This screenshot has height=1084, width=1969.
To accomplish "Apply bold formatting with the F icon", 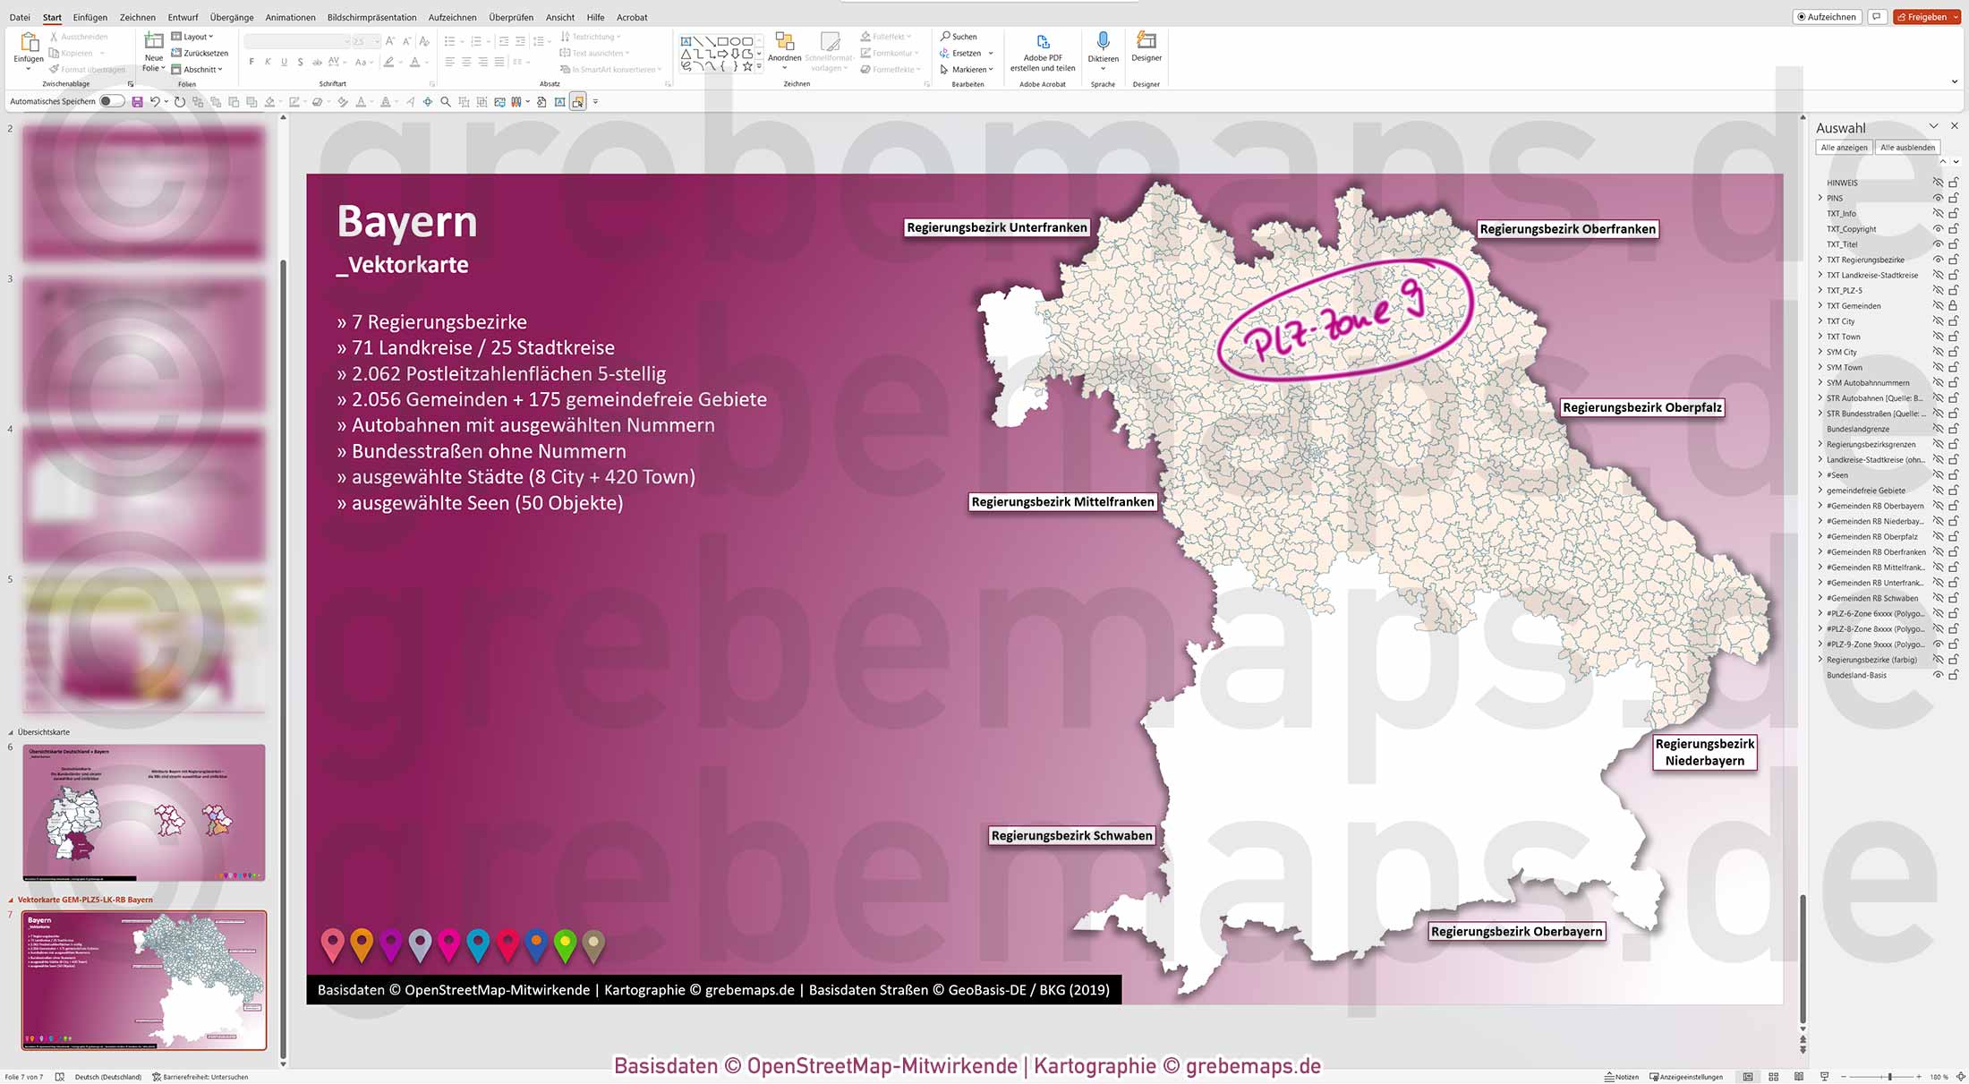I will pos(253,61).
